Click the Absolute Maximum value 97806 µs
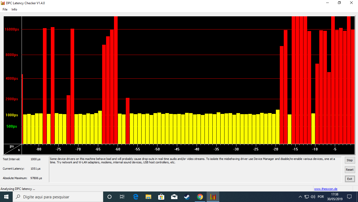The width and height of the screenshot is (358, 202). point(36,178)
